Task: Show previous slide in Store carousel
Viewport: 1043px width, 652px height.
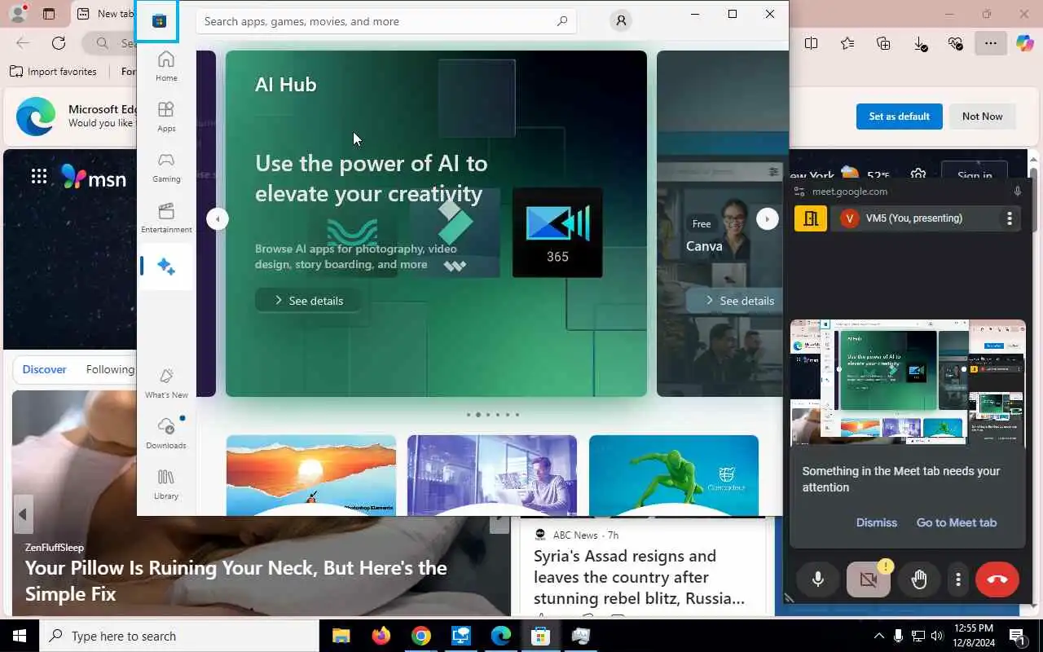Action: [x=218, y=218]
